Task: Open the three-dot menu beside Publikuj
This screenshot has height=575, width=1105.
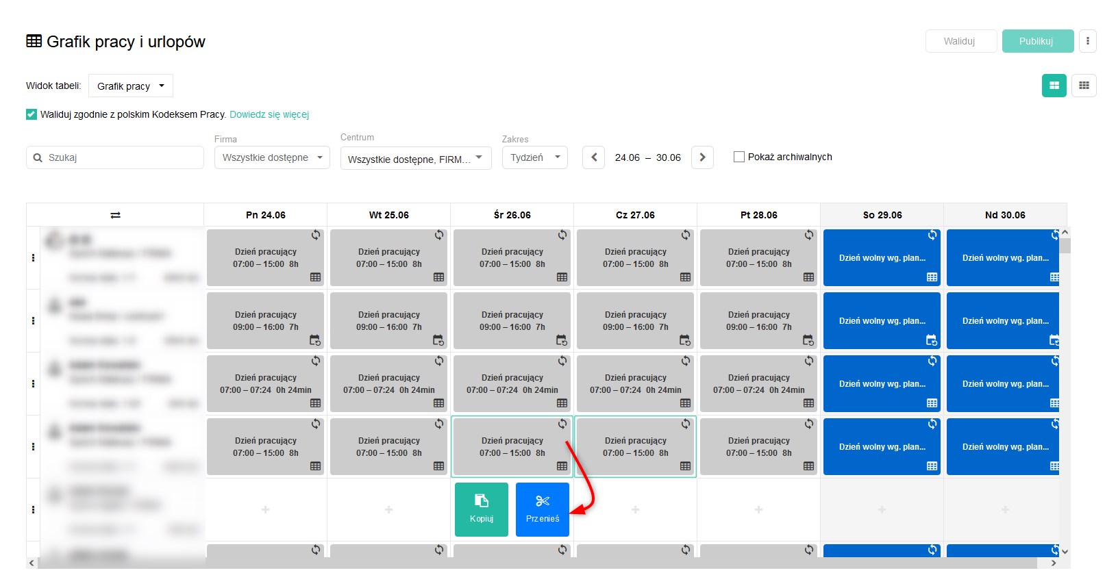Action: click(x=1087, y=41)
